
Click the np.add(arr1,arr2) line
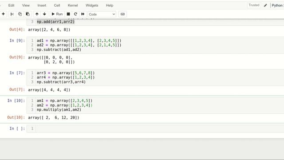(x=55, y=22)
